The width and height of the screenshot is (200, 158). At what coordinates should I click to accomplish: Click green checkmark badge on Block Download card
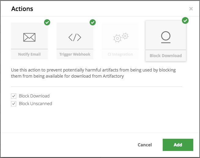pos(185,20)
